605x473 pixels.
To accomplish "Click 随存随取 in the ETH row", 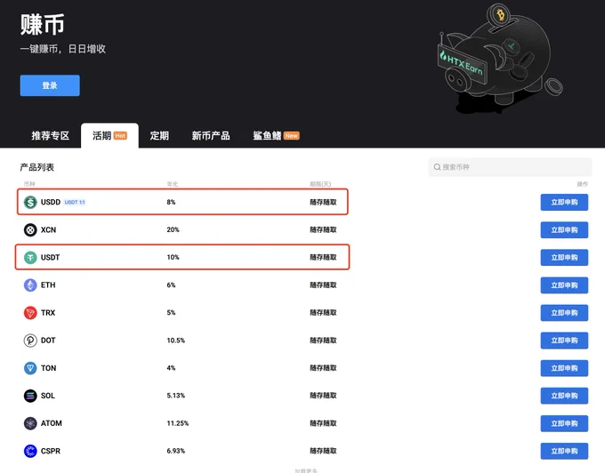I will click(x=323, y=285).
